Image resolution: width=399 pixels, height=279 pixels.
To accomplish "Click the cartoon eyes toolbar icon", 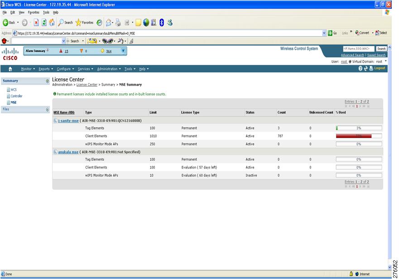I will 108,41.
